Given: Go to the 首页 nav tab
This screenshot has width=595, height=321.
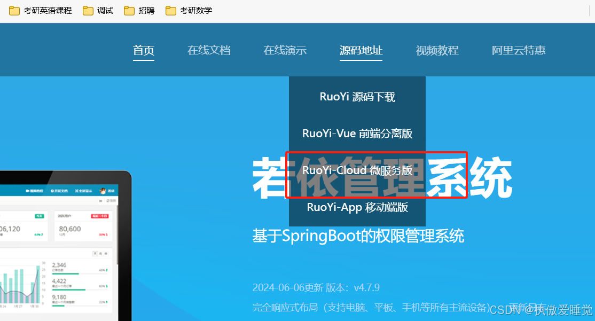Looking at the screenshot, I should pyautogui.click(x=144, y=50).
